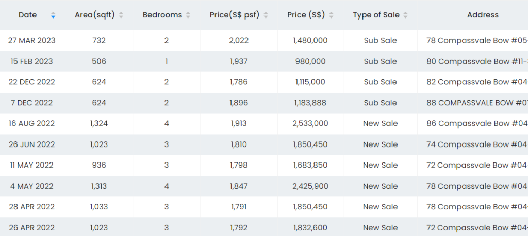Viewport: 528px width, 236px height.
Task: Click the Bedrooms column sort arrows
Action: click(x=188, y=15)
